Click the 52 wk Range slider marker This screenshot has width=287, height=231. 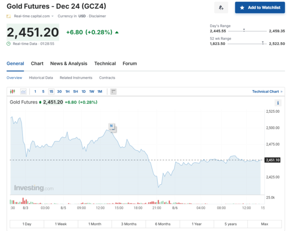pyautogui.click(x=263, y=43)
